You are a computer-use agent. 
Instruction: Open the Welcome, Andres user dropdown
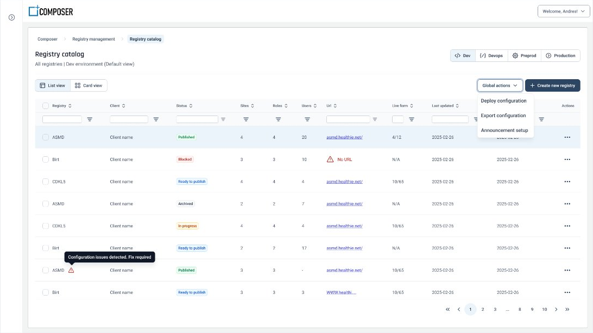(564, 11)
